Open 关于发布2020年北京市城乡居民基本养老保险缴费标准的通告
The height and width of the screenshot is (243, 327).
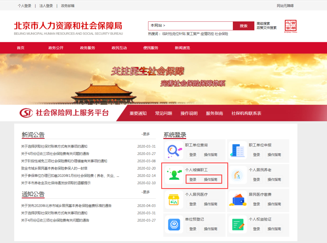[x=66, y=206]
